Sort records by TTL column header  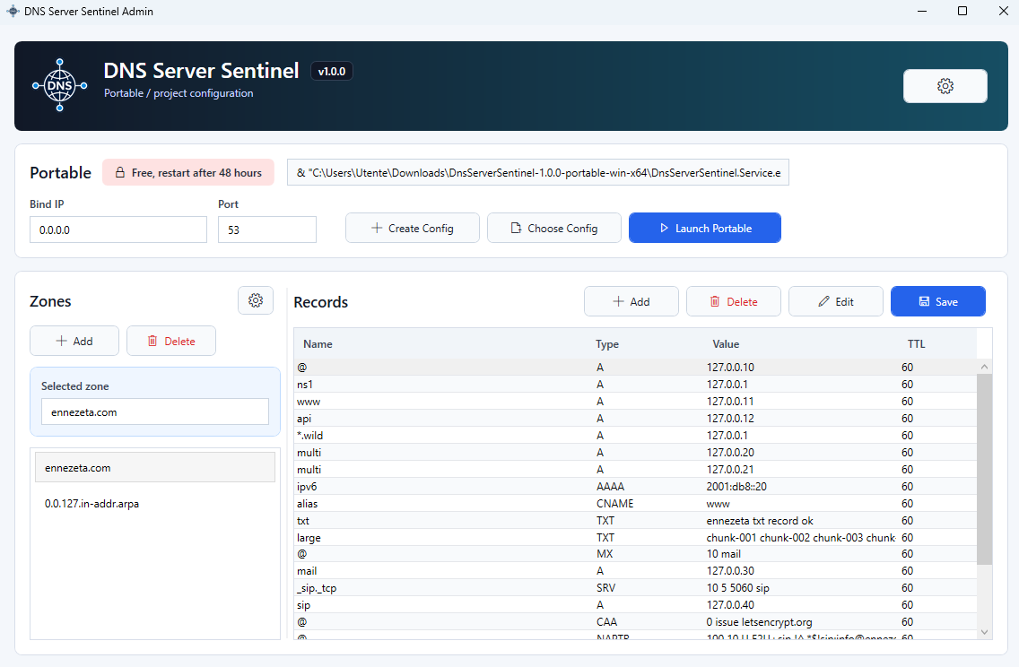917,343
